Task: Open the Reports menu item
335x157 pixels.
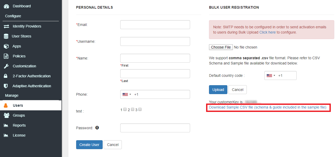Action: (19, 125)
